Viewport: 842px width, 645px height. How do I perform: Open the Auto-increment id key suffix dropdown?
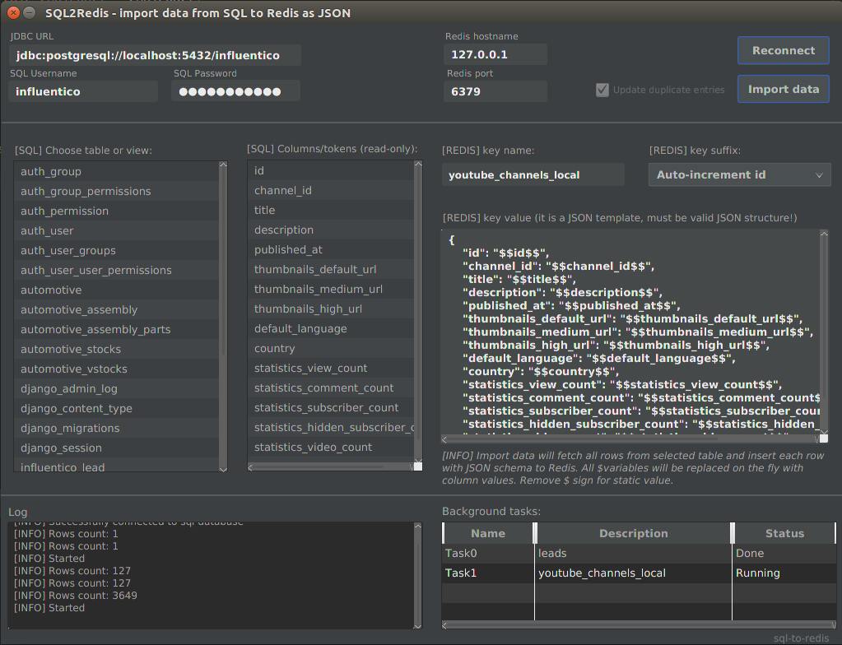[739, 175]
